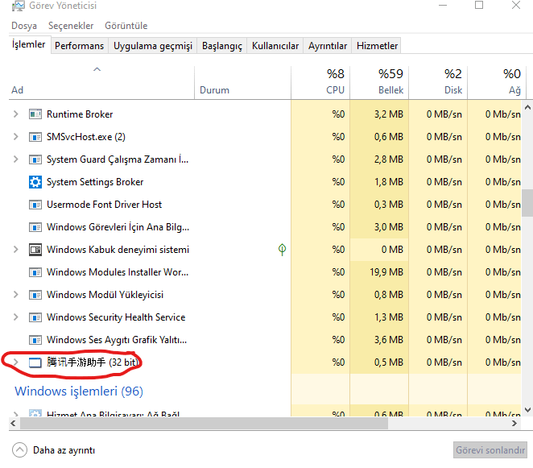Screen dimensions: 533x468
Task: Click the Windows Ses Aygıtı Grafik icon
Action: 35,340
